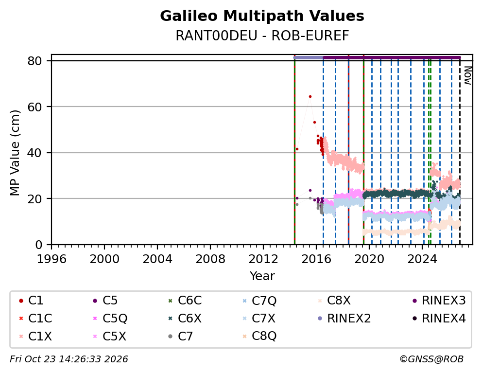Click the 80 tick label on y-axis
482x374 pixels.
pos(34,61)
